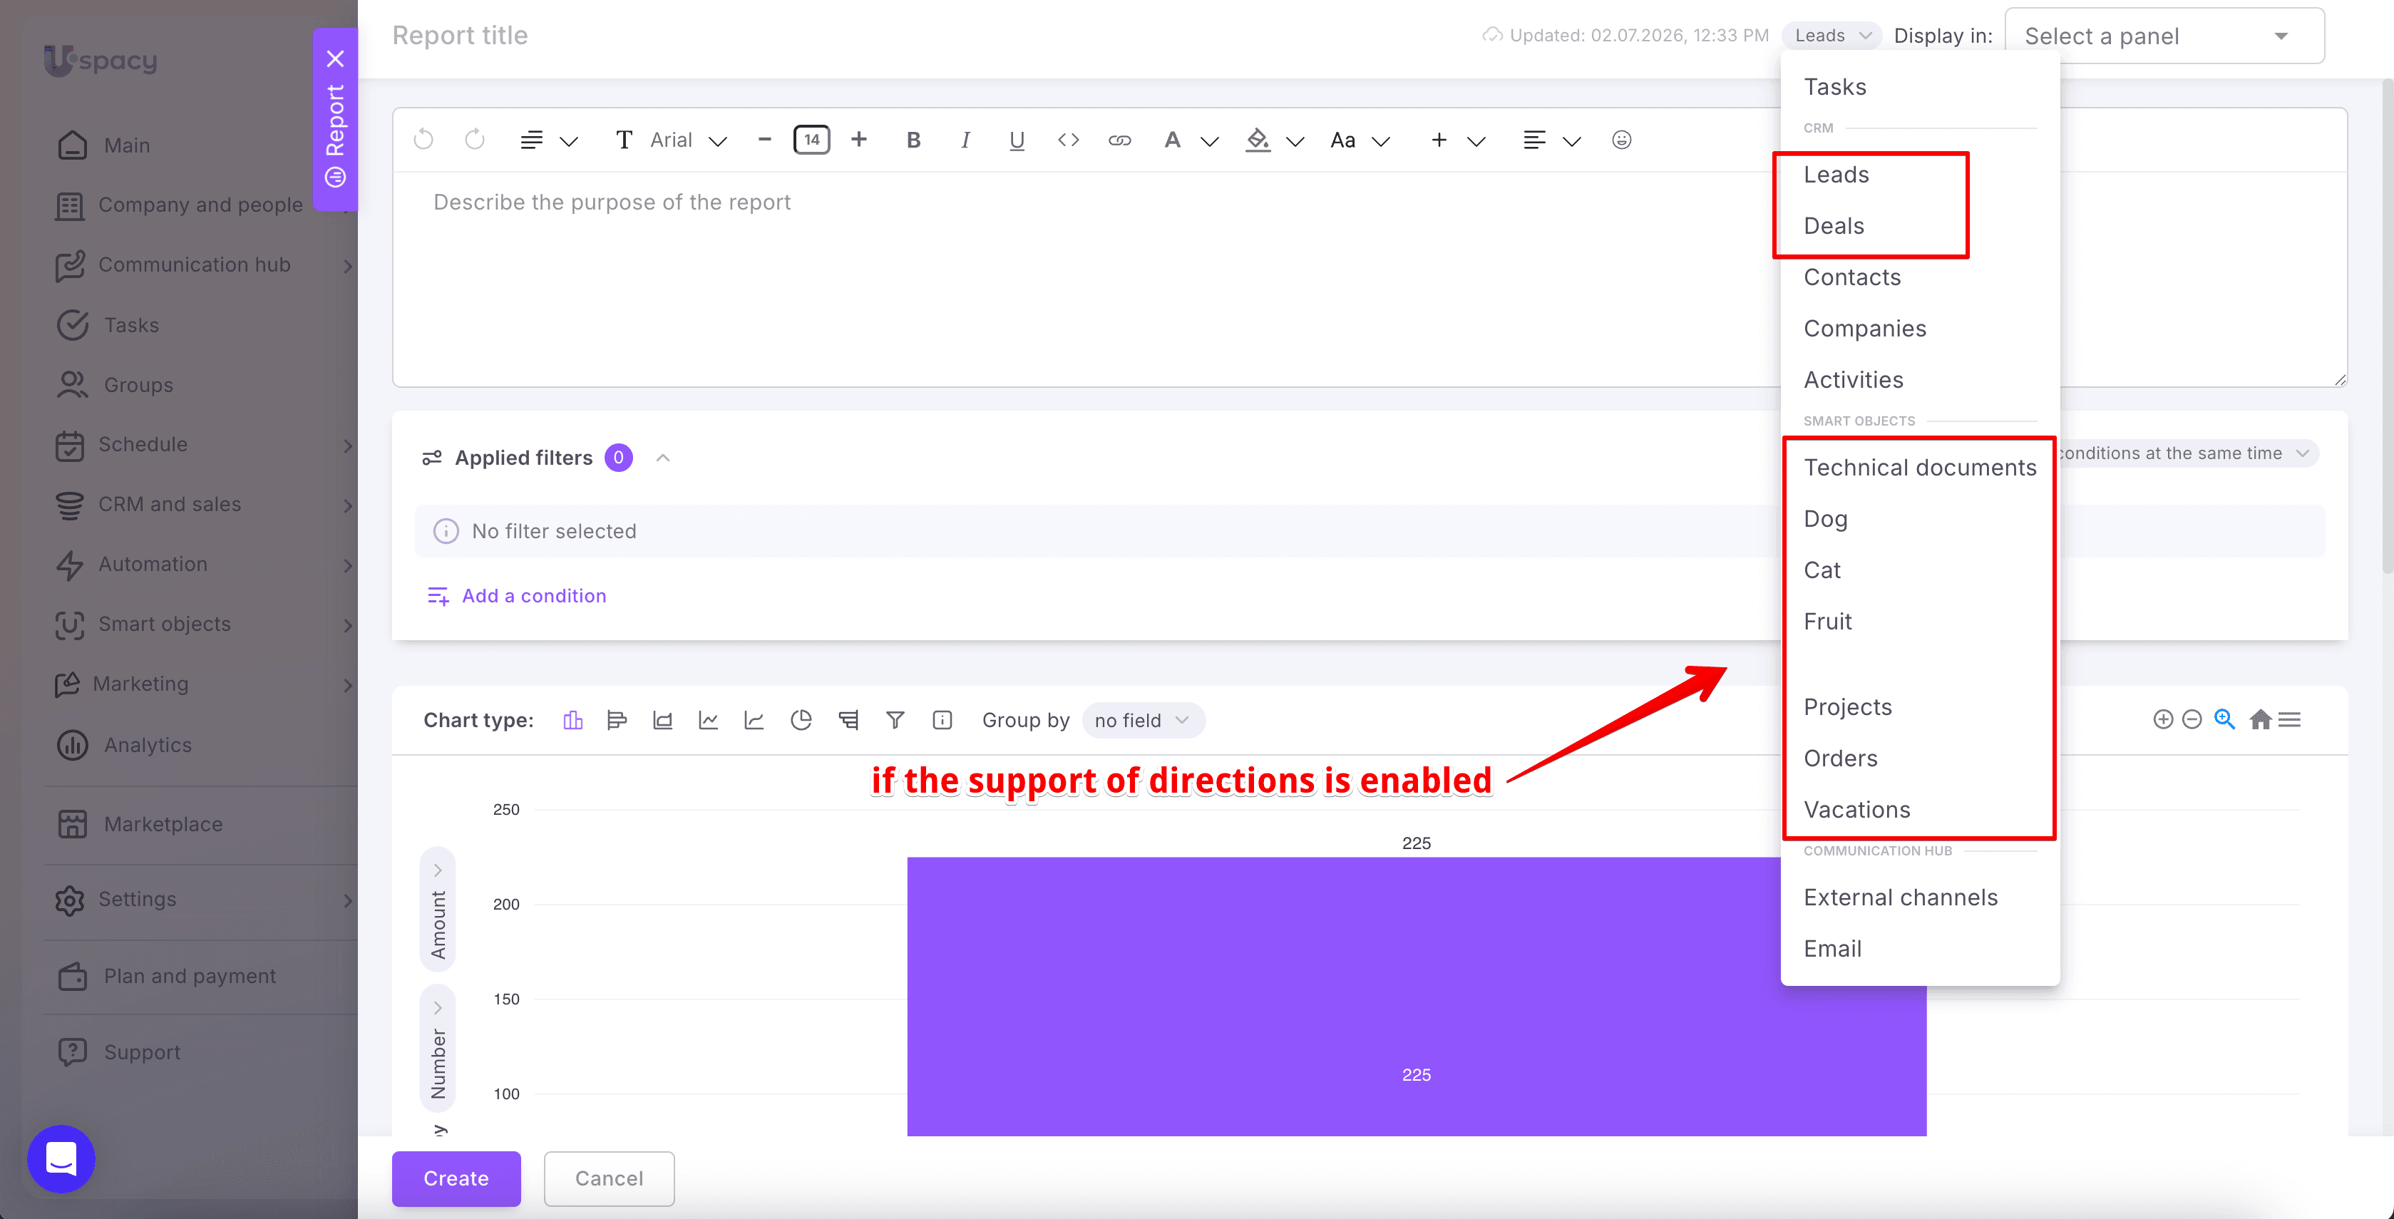Collapse the Applied filters section
This screenshot has width=2394, height=1219.
coord(662,457)
